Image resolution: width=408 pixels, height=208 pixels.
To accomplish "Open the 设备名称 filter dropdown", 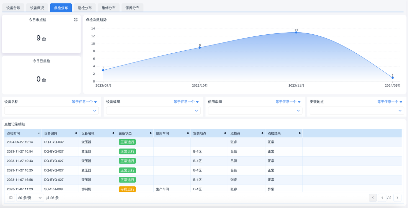I will (x=51, y=110).
